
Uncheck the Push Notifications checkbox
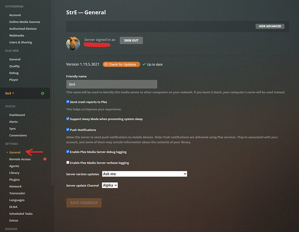point(68,129)
